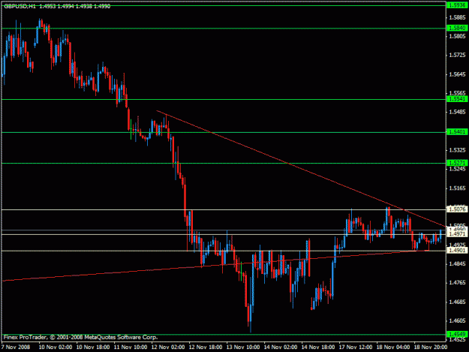Click the 18 Nov 04:00 time label

[393, 347]
